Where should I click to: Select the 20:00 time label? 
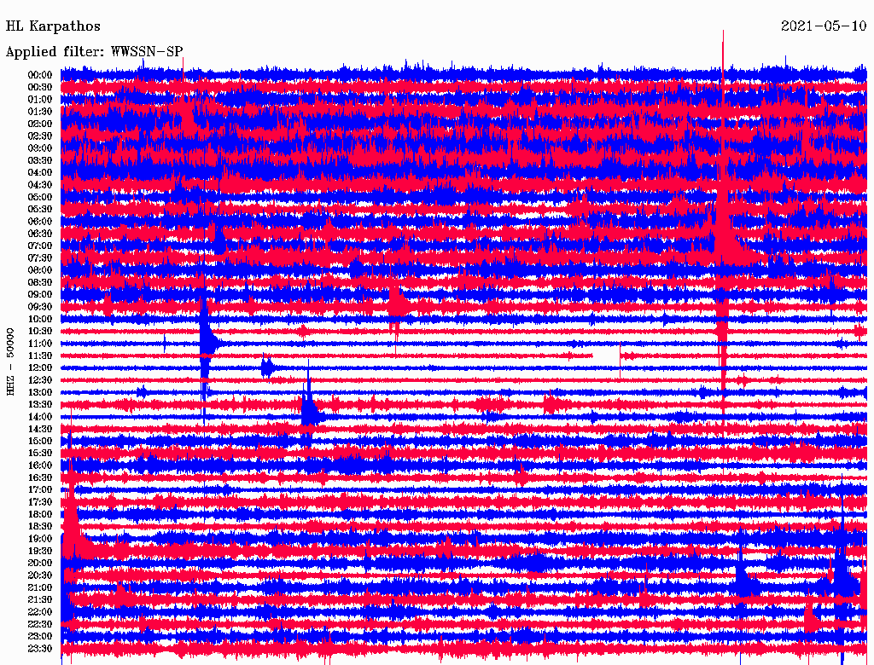click(40, 563)
